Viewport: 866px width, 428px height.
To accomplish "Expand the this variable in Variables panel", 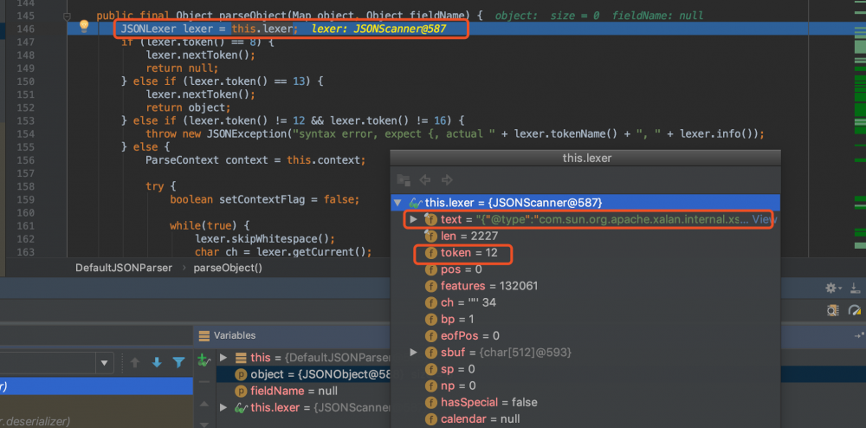I will tap(223, 357).
